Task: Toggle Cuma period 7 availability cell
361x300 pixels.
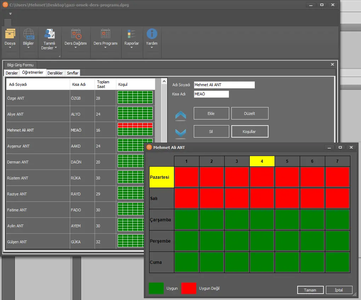Action: coord(337,262)
